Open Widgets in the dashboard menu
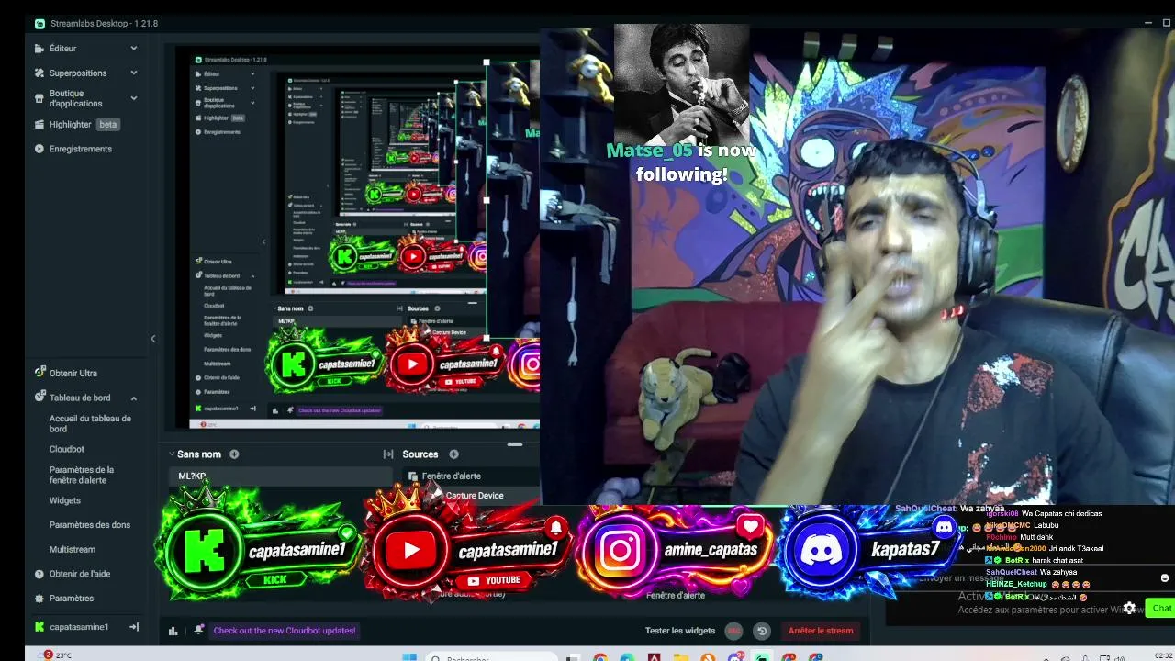Viewport: 1175px width, 661px height. coord(65,500)
